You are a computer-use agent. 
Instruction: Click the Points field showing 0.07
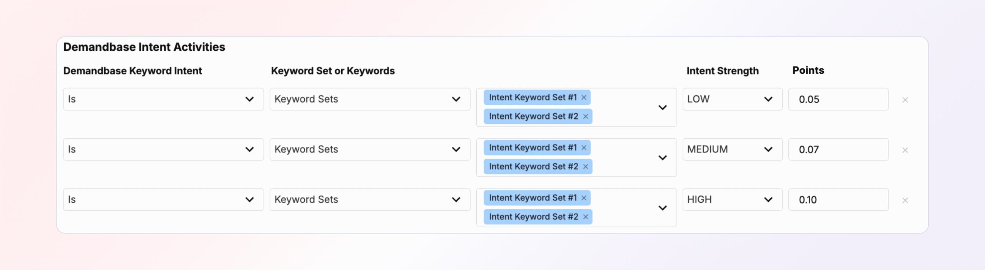click(x=838, y=150)
